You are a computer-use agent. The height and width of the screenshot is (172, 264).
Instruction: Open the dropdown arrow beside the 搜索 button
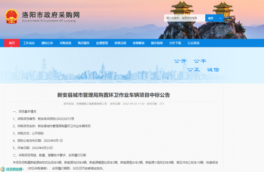[x=220, y=18]
